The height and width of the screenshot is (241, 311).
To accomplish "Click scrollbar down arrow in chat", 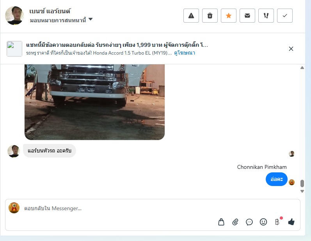I will coord(302,191).
